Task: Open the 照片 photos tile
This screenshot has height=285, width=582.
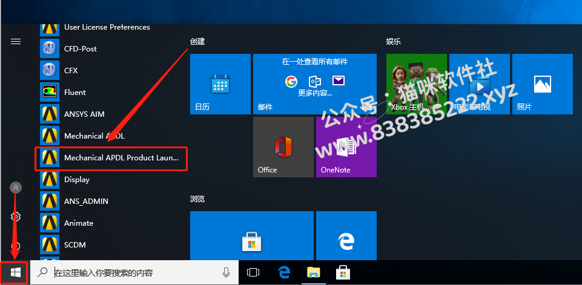Action: pos(542,84)
